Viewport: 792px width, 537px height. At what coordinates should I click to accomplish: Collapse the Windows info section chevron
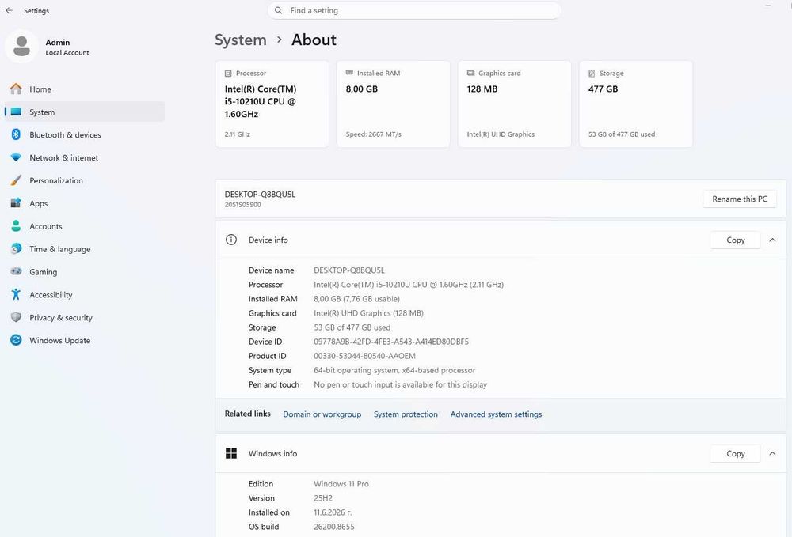coord(772,453)
